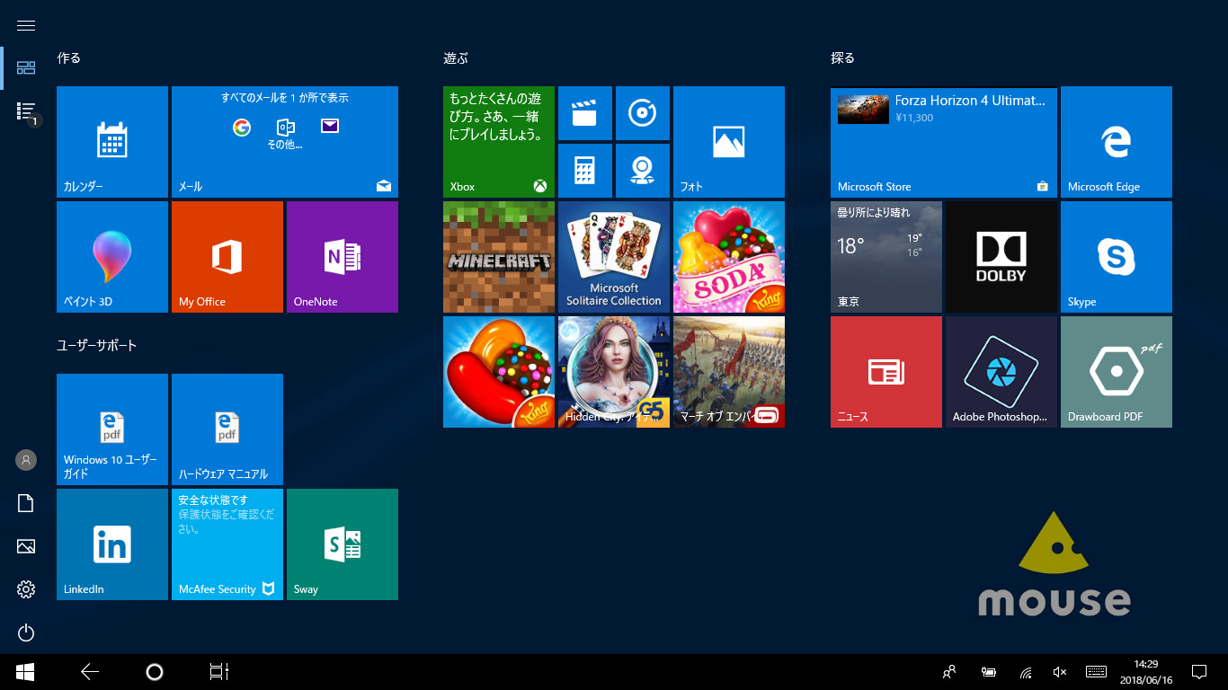Open the Windows 10 ユーザーガイド
1228x690 pixels.
pos(111,429)
